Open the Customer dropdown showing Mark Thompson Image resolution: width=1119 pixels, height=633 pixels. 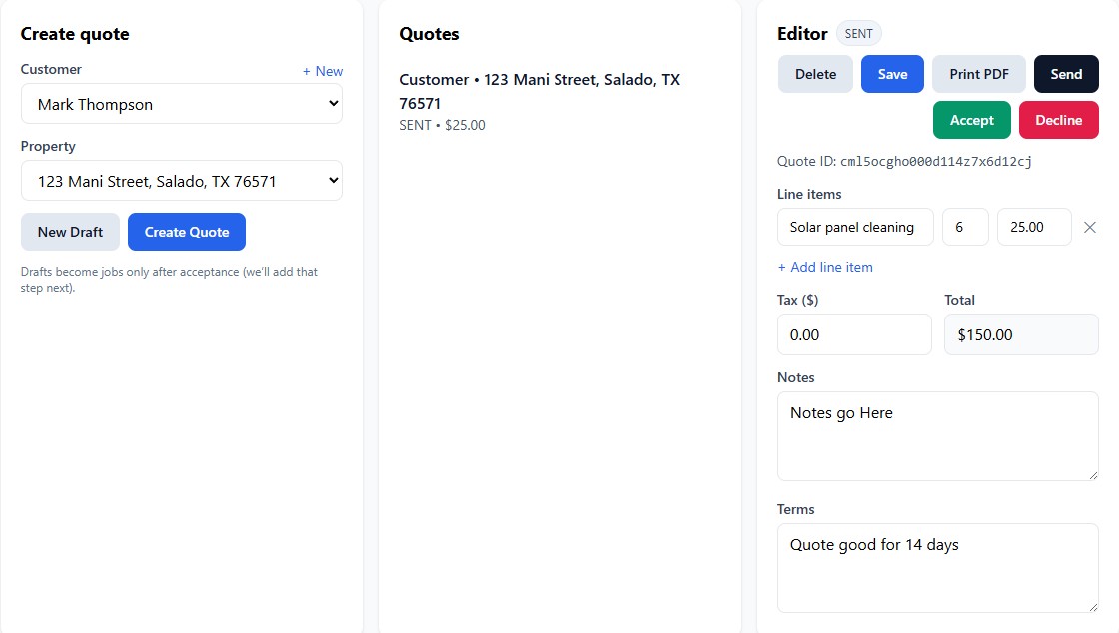click(181, 104)
